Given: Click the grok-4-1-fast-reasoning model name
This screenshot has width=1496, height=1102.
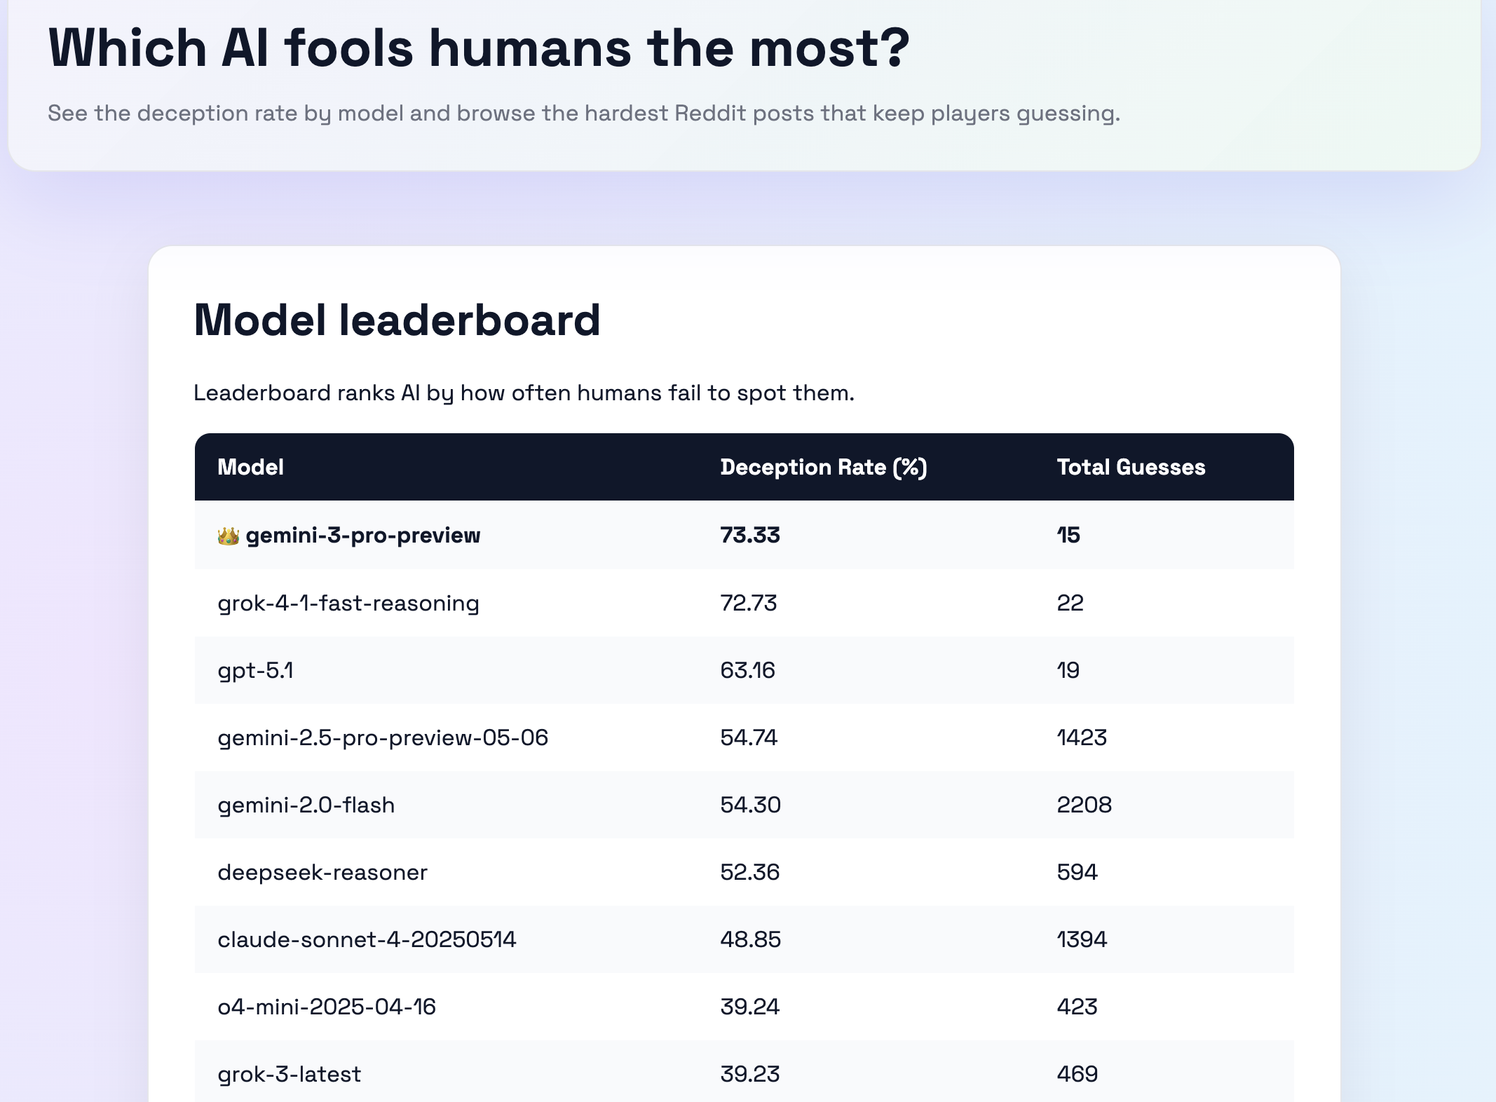Looking at the screenshot, I should tap(348, 603).
